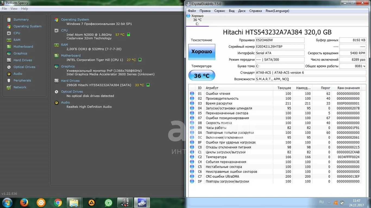The height and width of the screenshot is (208, 371).
Task: Click the 36 °C temperature gauge
Action: 202,76
